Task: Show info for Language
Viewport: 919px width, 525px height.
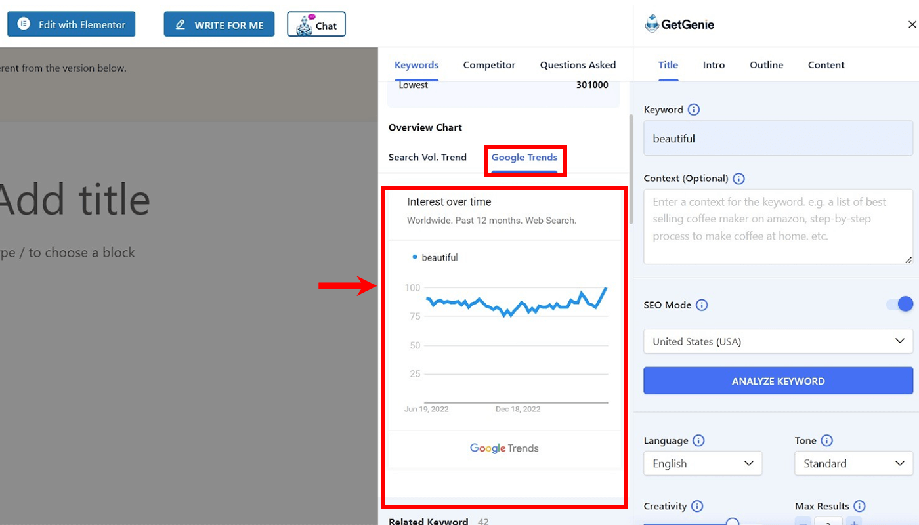Action: pyautogui.click(x=698, y=441)
